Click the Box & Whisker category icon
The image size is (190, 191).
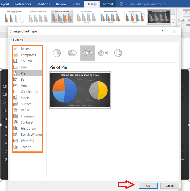(x=15, y=134)
